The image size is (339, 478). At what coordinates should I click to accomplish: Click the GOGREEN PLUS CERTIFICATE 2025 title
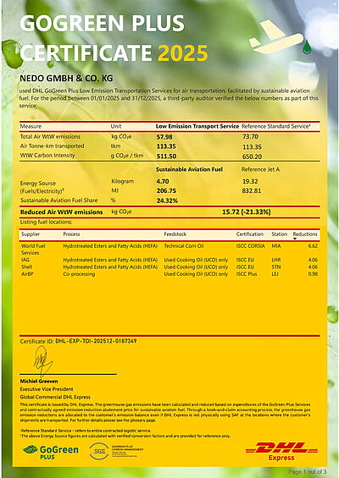(114, 37)
